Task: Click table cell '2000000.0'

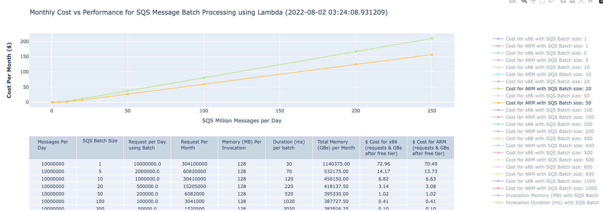Action: [x=147, y=172]
